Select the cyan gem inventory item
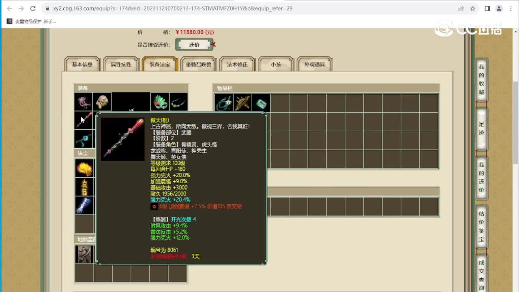519x292 pixels. click(261, 103)
